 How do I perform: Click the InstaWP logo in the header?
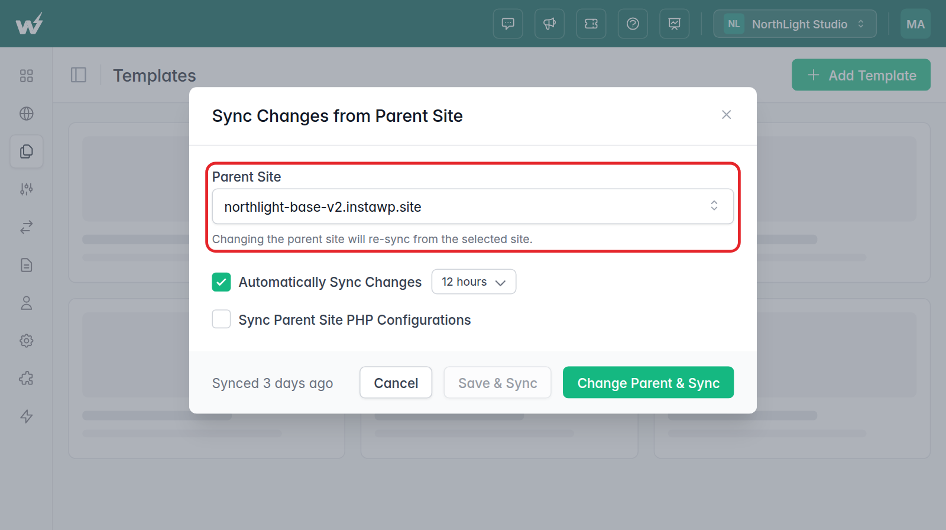click(x=29, y=24)
